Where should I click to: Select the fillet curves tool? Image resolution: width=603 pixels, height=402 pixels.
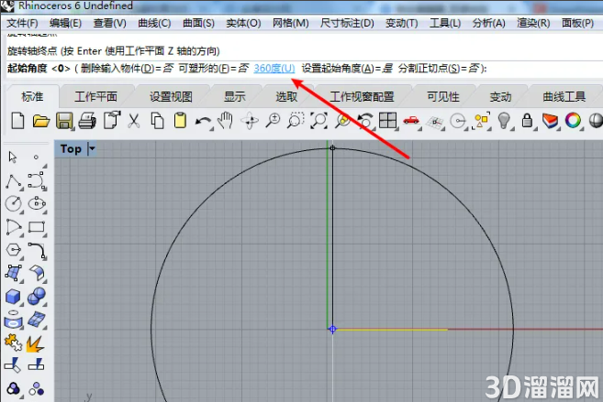(37, 251)
